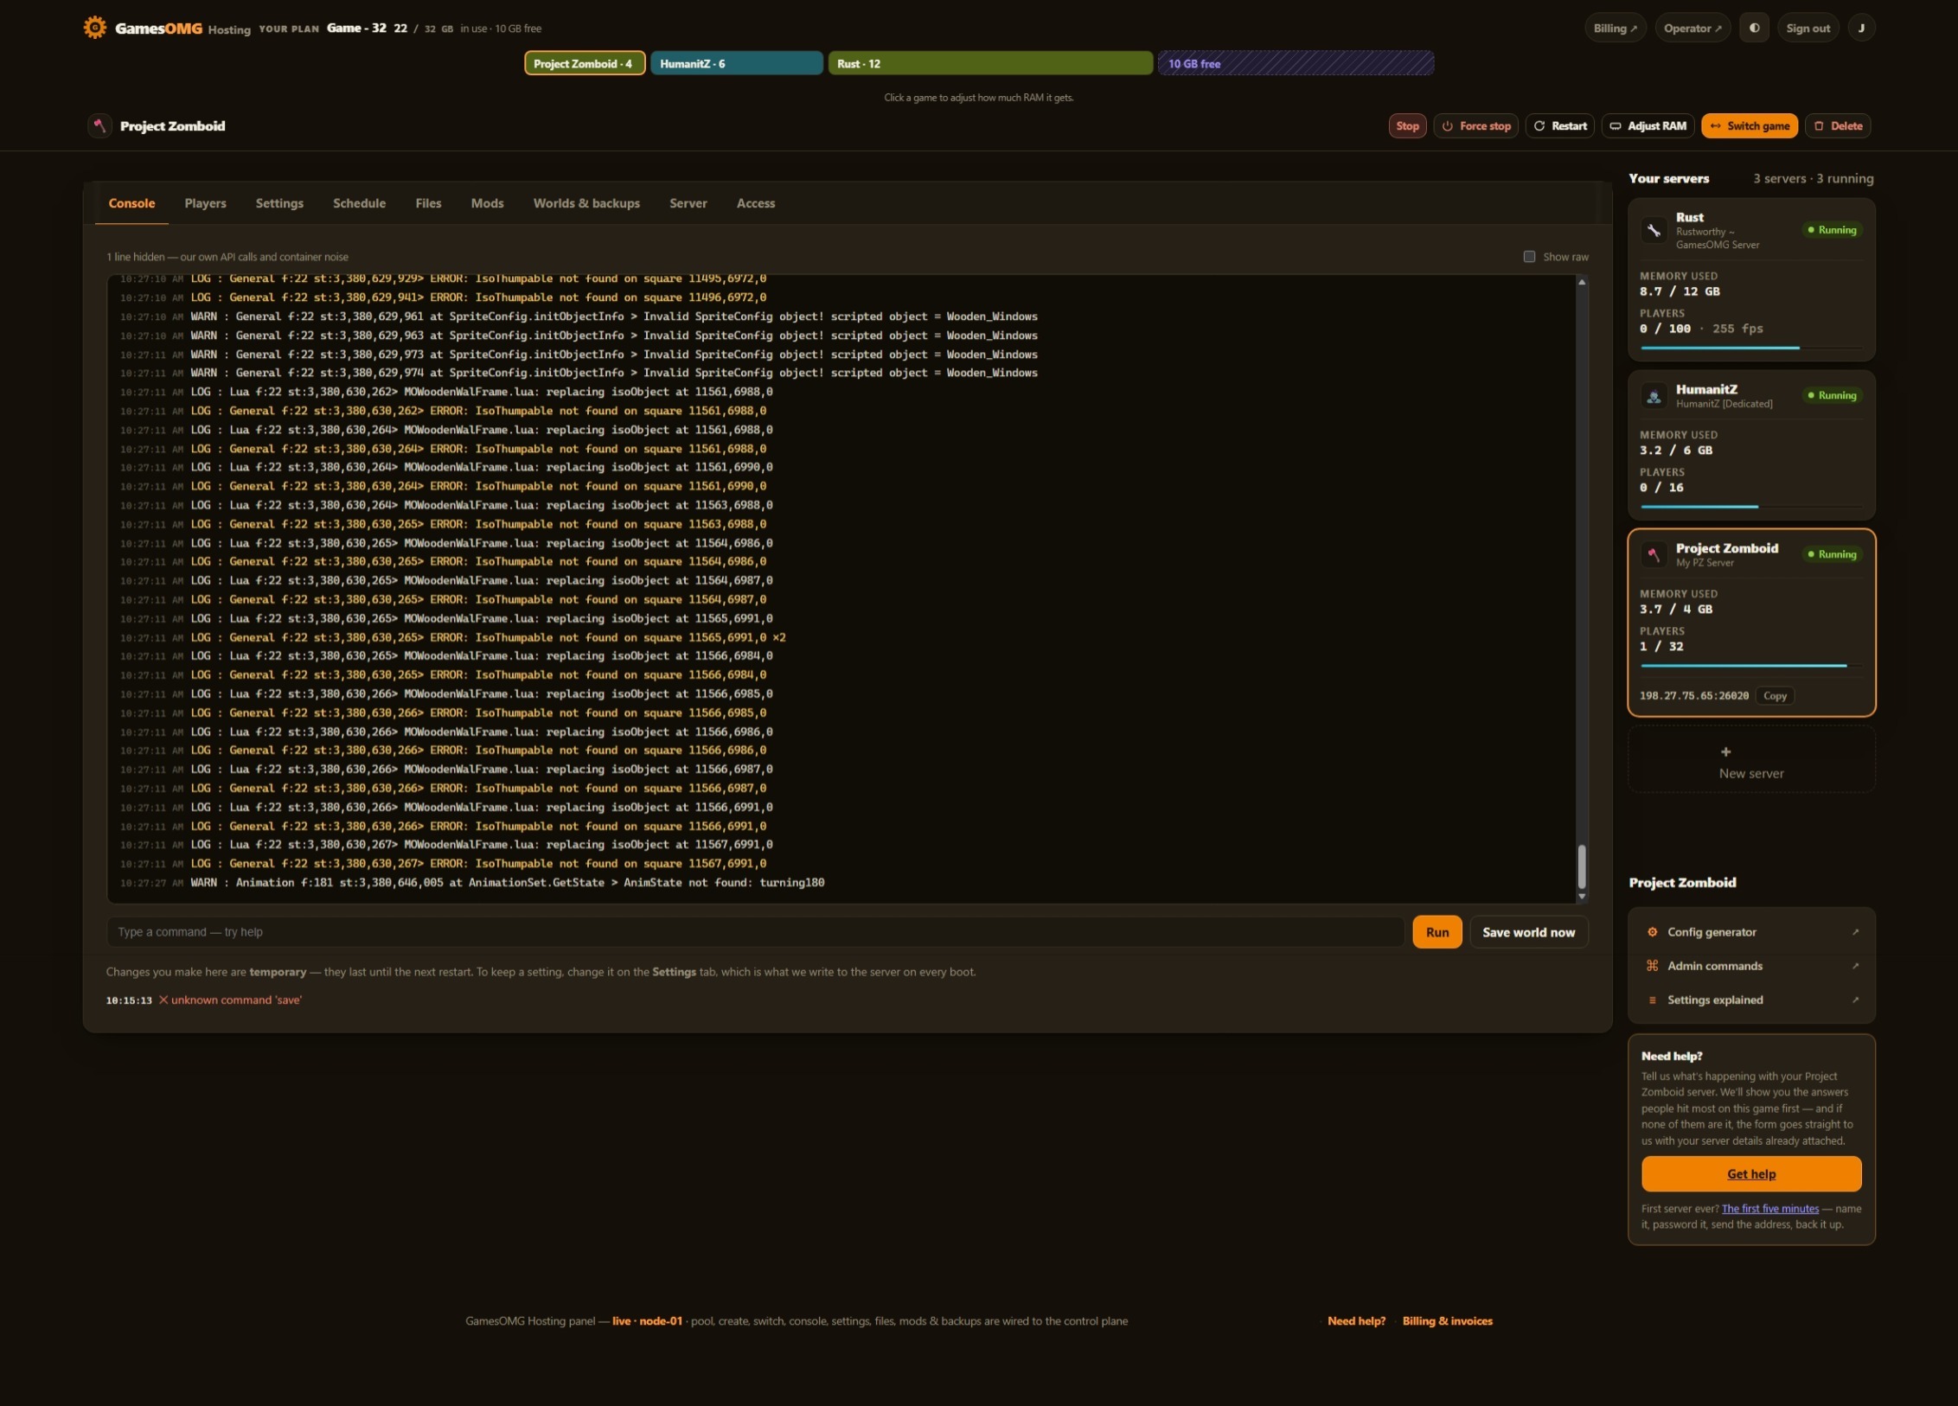Click the Project Zomboid server card icon

pos(1654,554)
